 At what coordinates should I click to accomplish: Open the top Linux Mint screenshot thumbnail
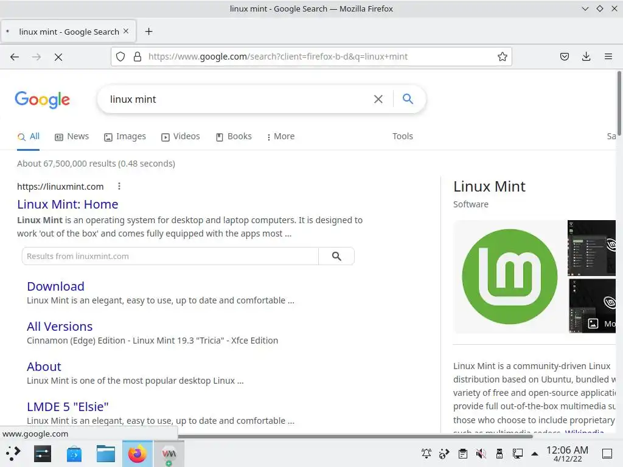(x=591, y=248)
